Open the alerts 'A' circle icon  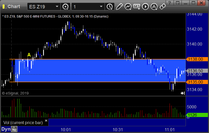[154, 7]
